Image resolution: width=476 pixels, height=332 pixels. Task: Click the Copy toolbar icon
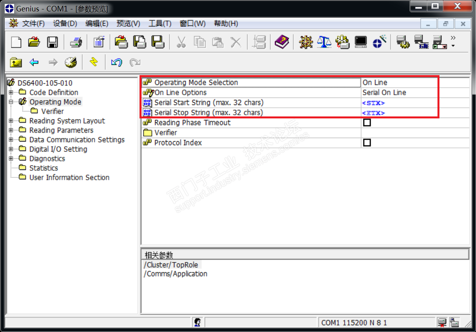tap(200, 42)
